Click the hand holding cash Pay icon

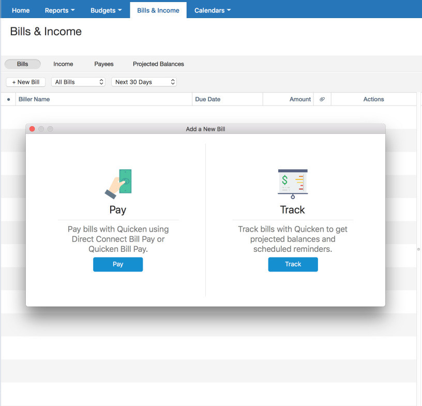click(x=118, y=184)
